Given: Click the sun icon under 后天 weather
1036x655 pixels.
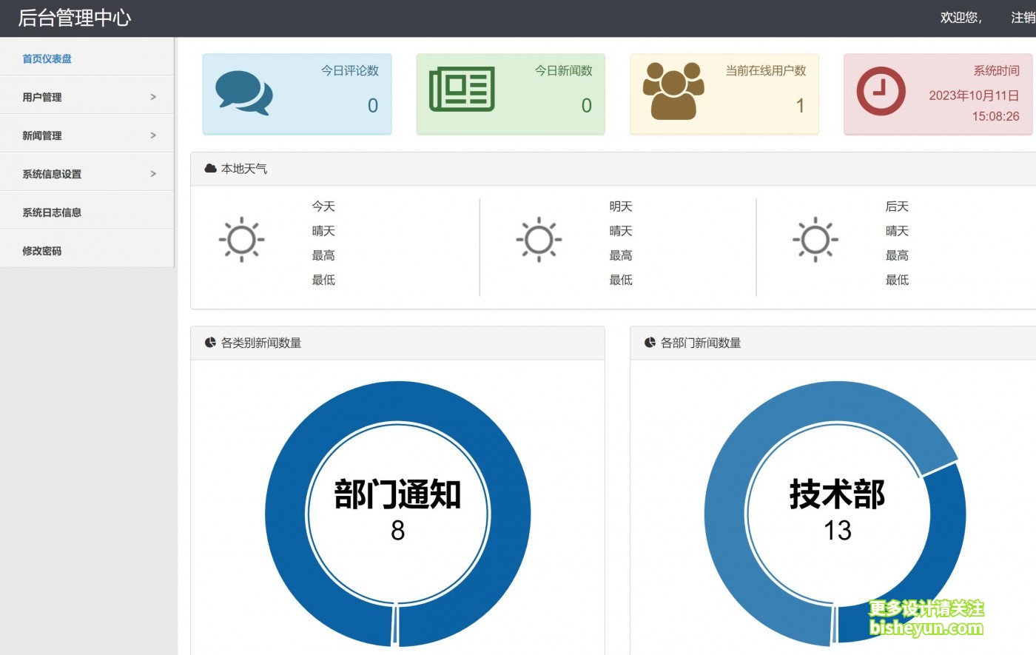Looking at the screenshot, I should click(815, 239).
